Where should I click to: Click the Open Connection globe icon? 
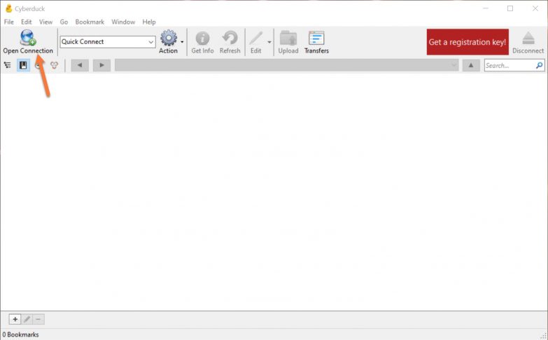[x=27, y=38]
